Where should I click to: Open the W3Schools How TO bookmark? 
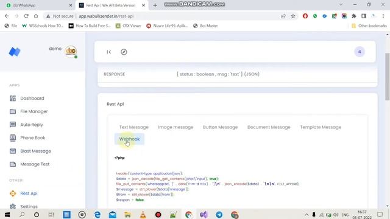pyautogui.click(x=43, y=26)
